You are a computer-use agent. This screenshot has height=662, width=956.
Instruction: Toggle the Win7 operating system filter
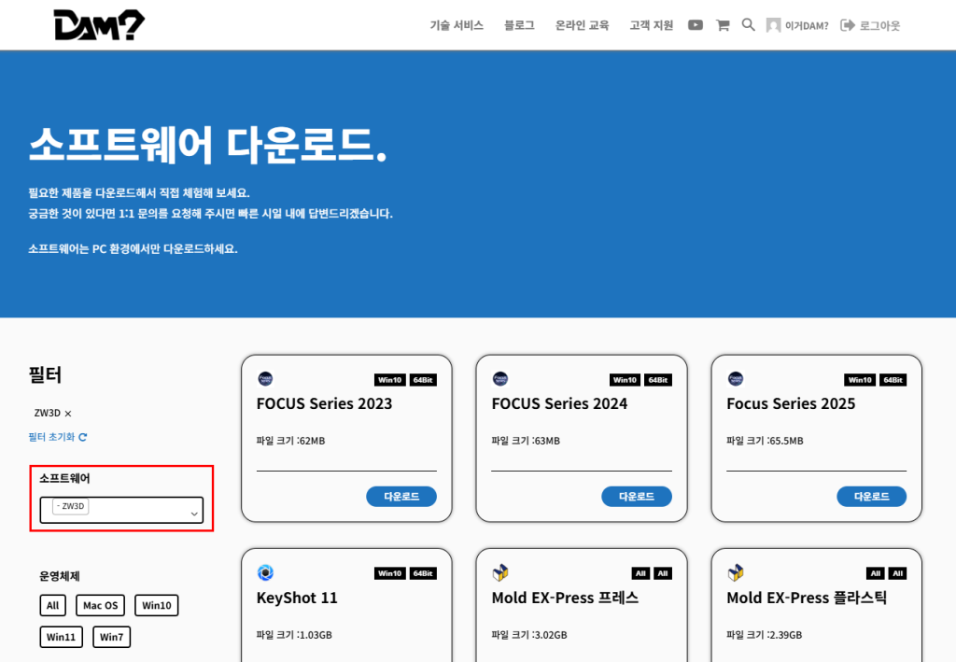(111, 637)
